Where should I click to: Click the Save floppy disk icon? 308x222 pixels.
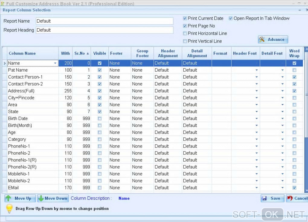tap(265, 198)
